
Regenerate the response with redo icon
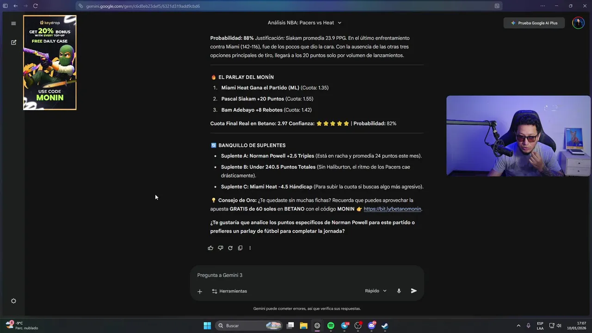click(x=230, y=248)
